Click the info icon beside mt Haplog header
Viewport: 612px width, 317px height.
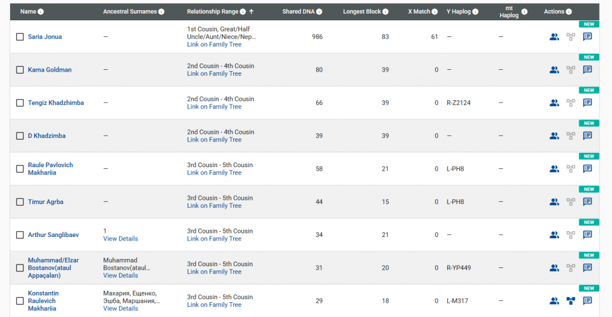524,12
